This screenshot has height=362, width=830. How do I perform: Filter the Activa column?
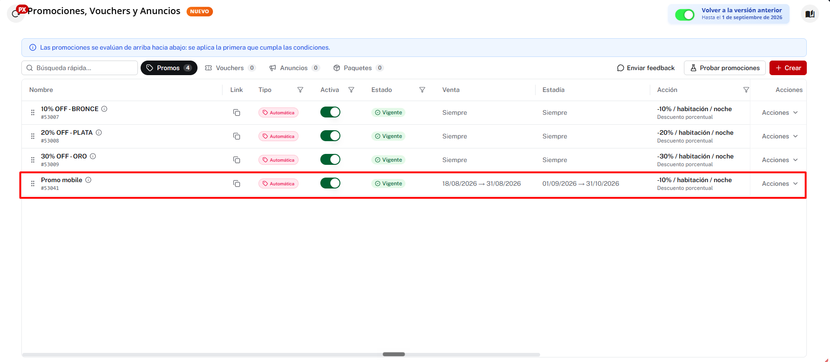tap(351, 90)
